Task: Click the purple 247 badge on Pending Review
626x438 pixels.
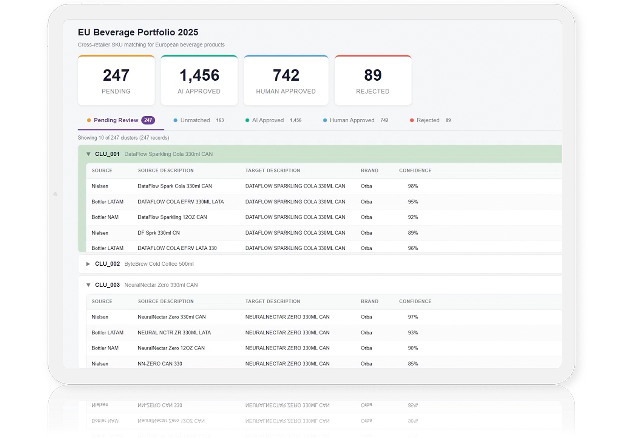Action: [x=148, y=120]
